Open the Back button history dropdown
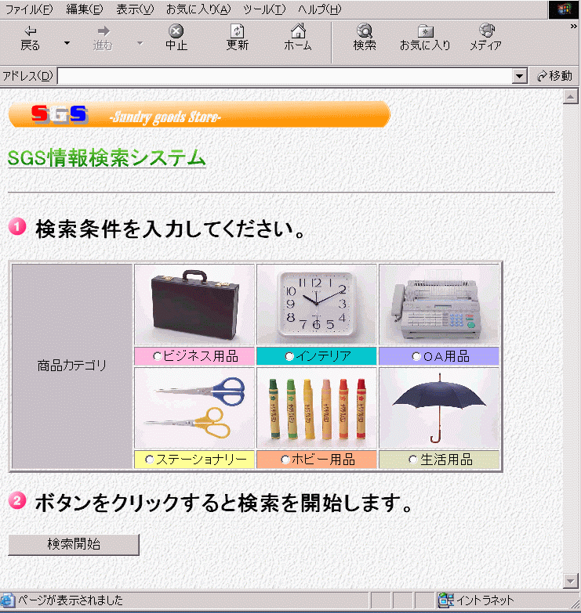Image resolution: width=581 pixels, height=613 pixels. click(67, 43)
